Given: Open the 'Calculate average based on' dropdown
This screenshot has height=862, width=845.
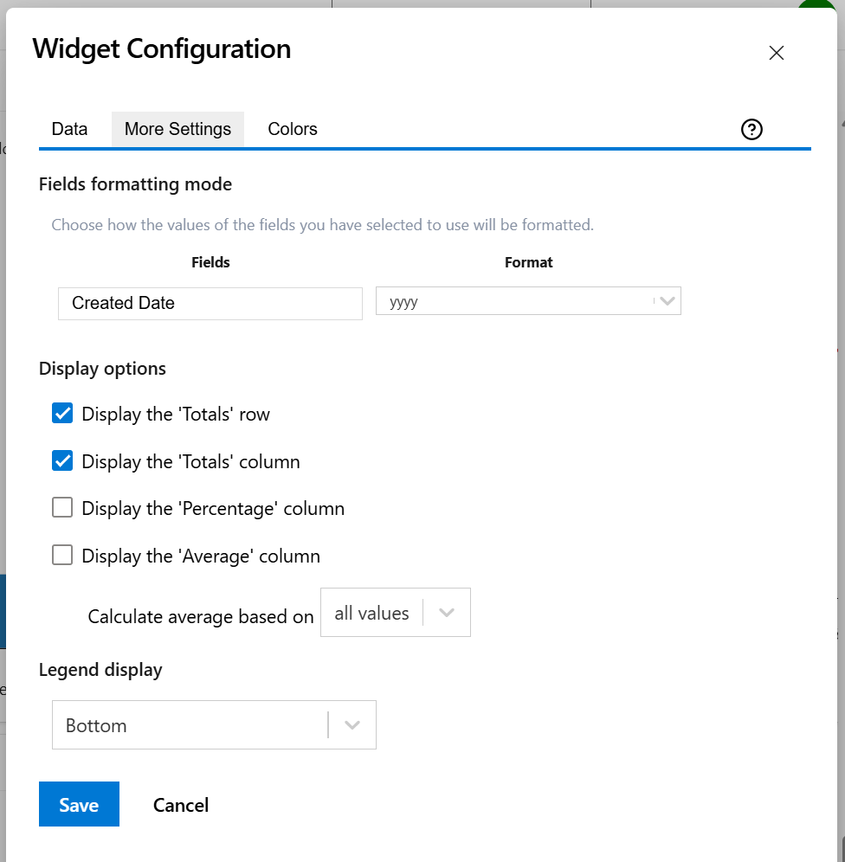Looking at the screenshot, I should click(x=395, y=612).
